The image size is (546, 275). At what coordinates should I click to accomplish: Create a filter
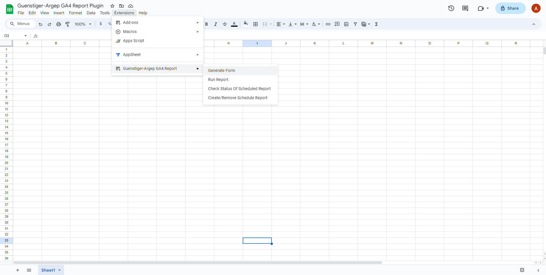click(355, 24)
